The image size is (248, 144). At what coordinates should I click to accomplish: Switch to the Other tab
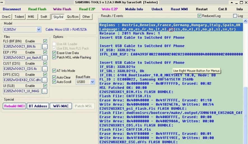coord(86,17)
